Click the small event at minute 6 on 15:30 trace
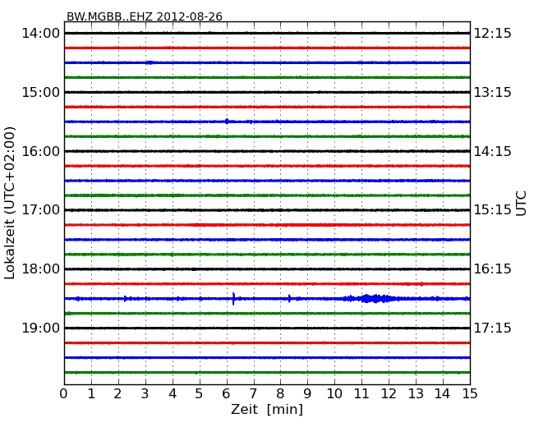The image size is (534, 427). [227, 122]
